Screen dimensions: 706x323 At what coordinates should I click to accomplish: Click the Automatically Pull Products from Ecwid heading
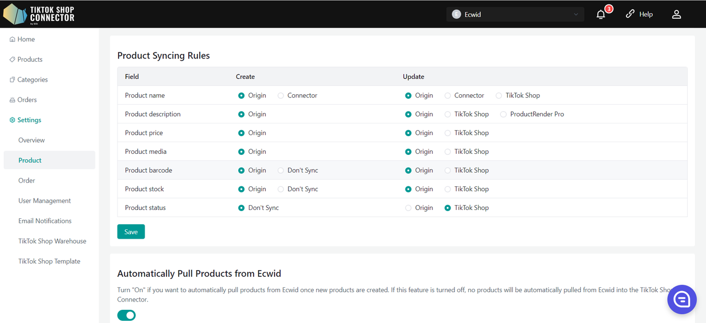(x=200, y=274)
